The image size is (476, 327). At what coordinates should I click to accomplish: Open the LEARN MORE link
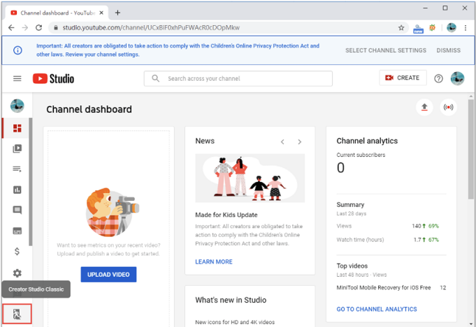pyautogui.click(x=214, y=261)
